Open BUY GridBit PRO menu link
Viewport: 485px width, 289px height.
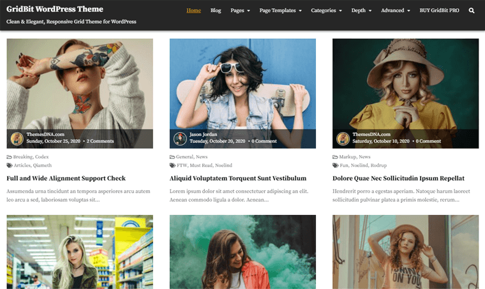439,10
